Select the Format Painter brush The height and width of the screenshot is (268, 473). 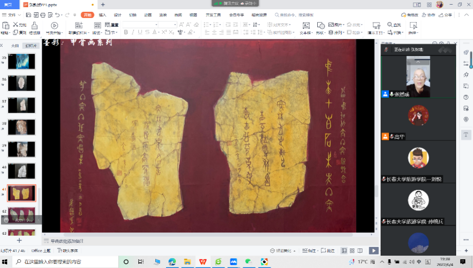coord(34,26)
